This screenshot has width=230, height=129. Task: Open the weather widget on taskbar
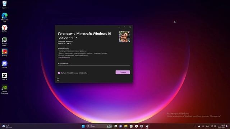(7, 126)
